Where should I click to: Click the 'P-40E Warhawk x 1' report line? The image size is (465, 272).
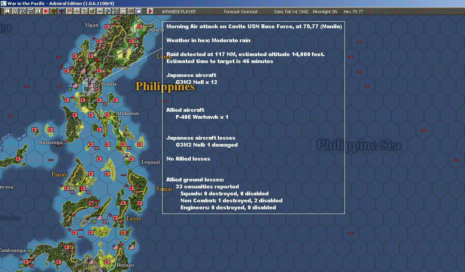[x=202, y=117]
